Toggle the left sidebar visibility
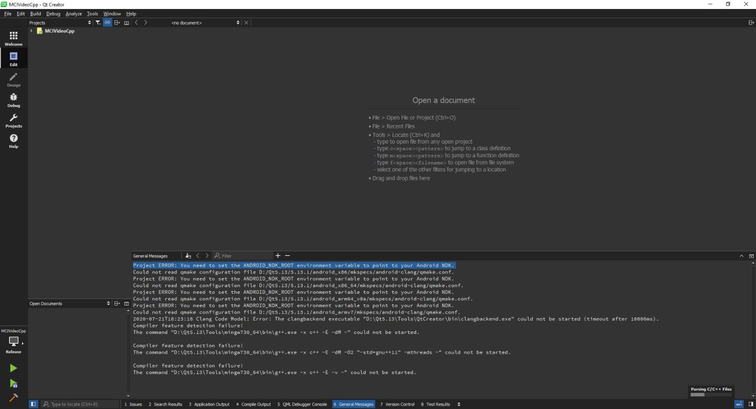Viewport: 756px width, 409px height. point(33,404)
